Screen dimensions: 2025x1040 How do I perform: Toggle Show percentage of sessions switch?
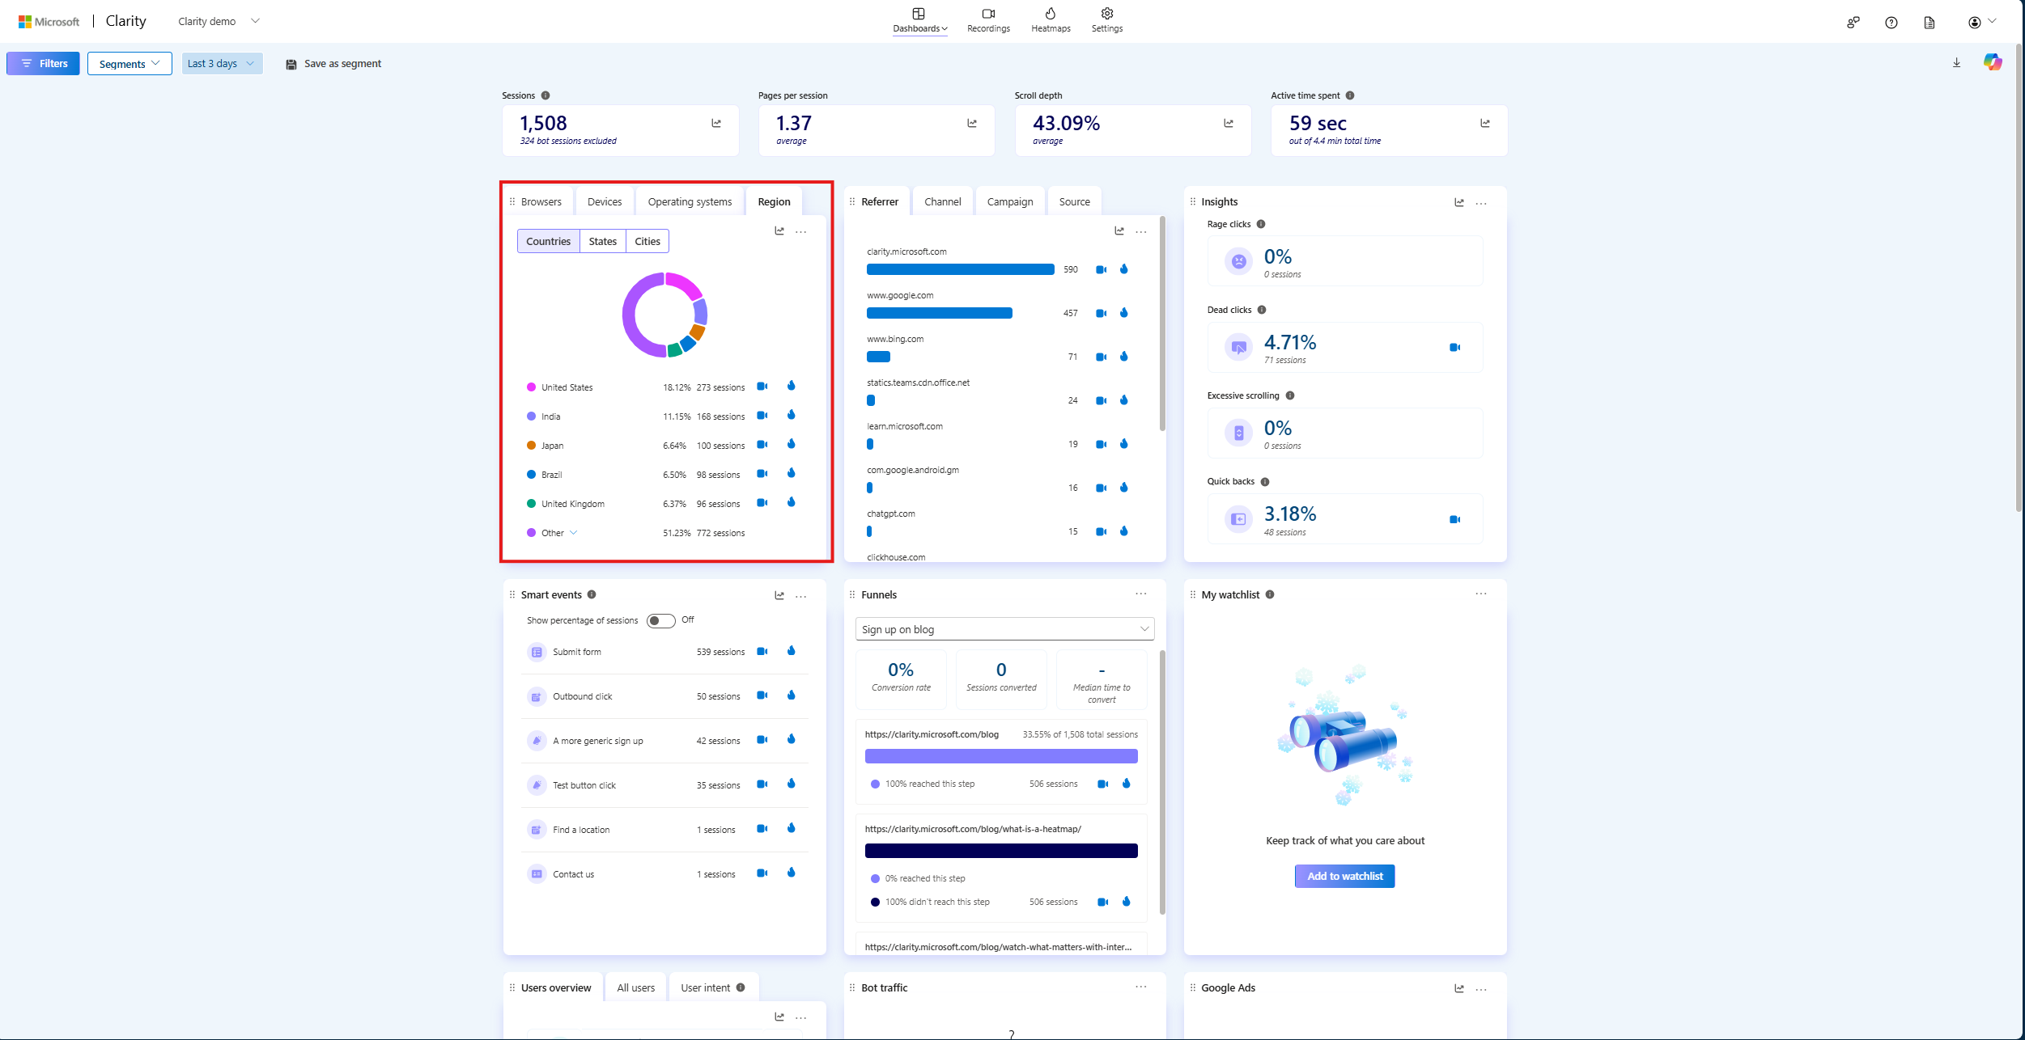click(x=660, y=620)
